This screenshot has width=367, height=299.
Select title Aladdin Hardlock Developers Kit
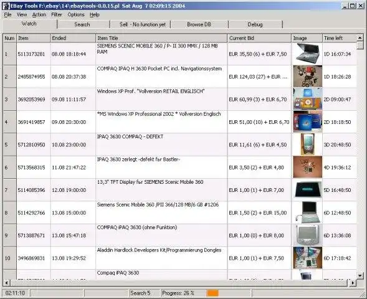click(x=159, y=250)
